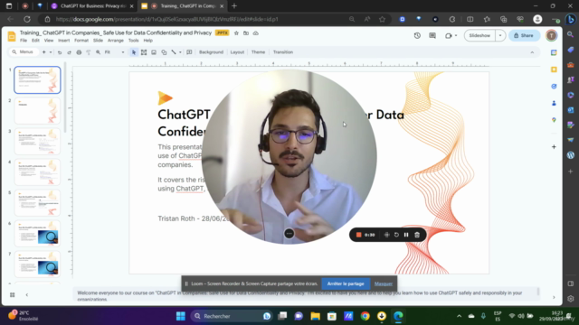This screenshot has width=579, height=325.
Task: Open Google Tasks in the side panel
Action: (554, 87)
